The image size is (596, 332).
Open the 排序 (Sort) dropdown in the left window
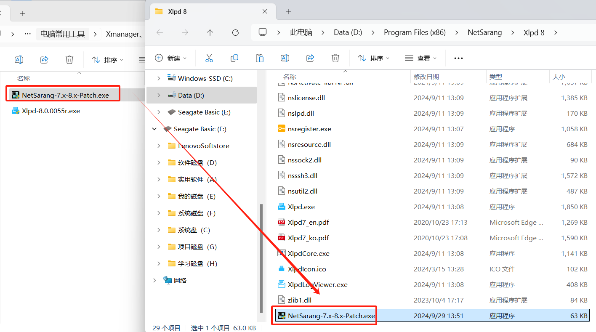tap(108, 60)
